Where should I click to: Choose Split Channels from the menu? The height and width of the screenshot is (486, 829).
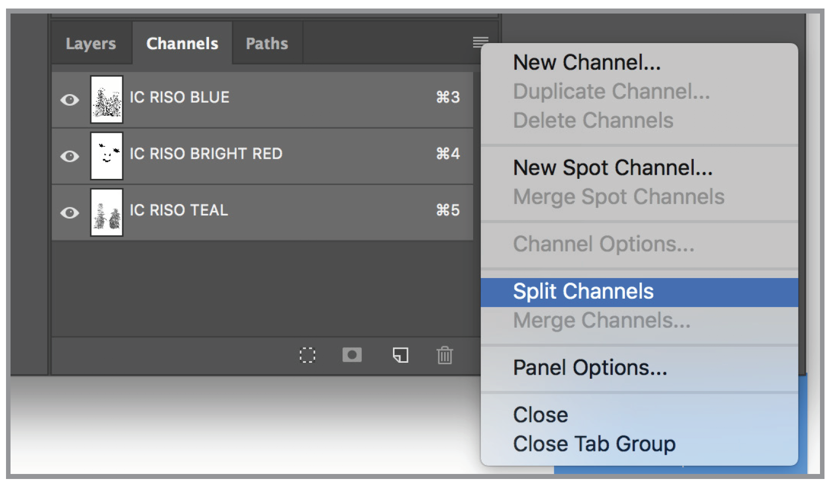(x=583, y=292)
